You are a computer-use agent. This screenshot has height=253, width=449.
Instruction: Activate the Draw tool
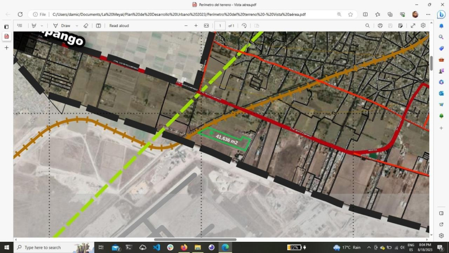(x=62, y=25)
